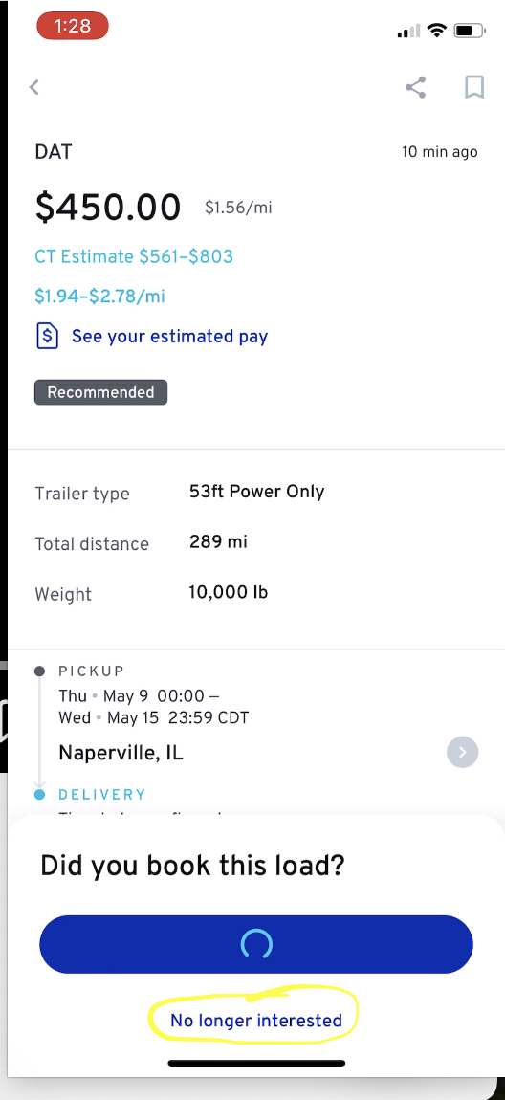Expand Naperville, IL pickup details arrow
Image resolution: width=505 pixels, height=1100 pixels.
462,752
